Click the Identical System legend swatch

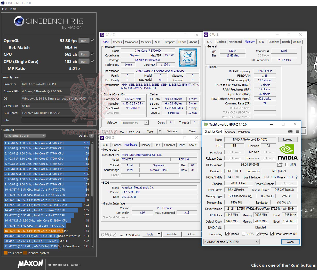pos(25,253)
